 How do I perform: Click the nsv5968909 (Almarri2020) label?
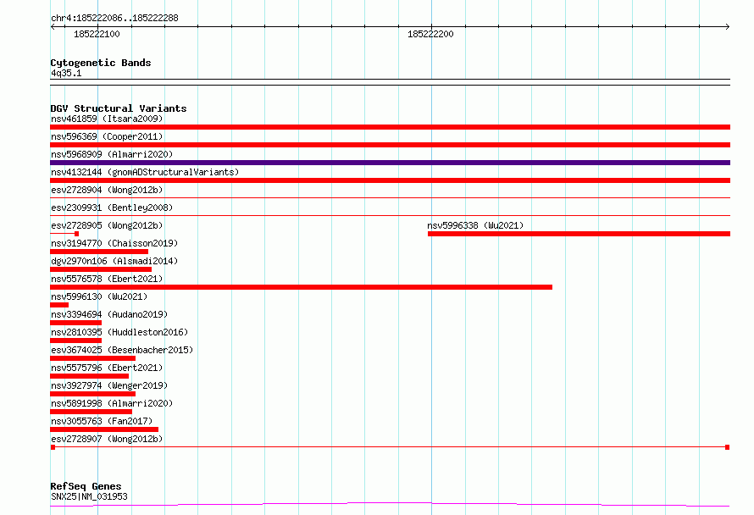click(x=112, y=154)
